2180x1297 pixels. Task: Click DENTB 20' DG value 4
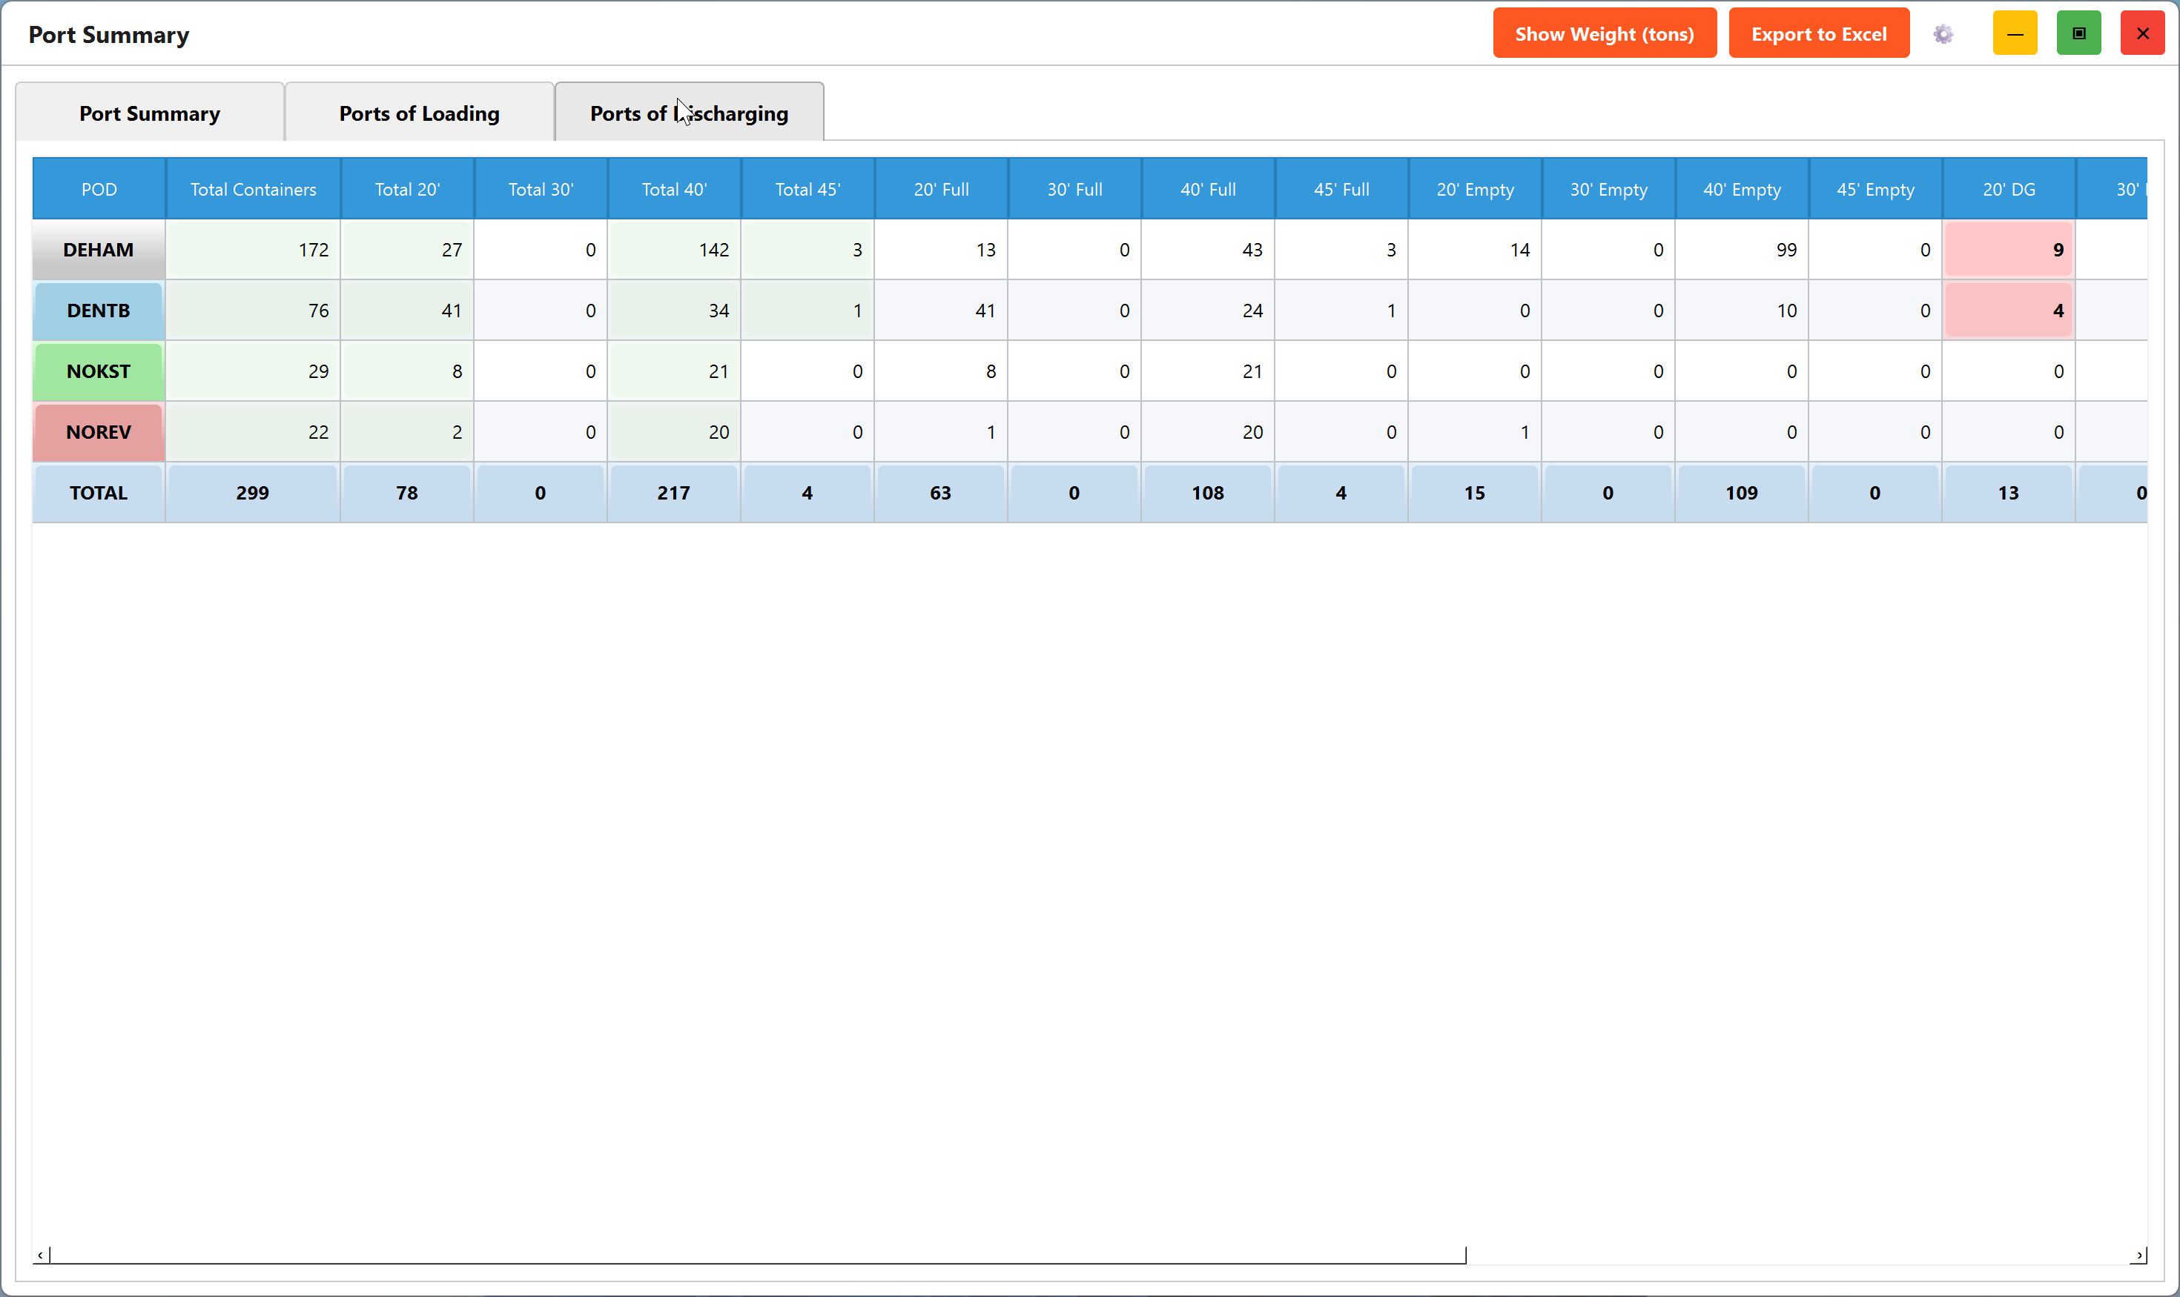pyautogui.click(x=2009, y=311)
